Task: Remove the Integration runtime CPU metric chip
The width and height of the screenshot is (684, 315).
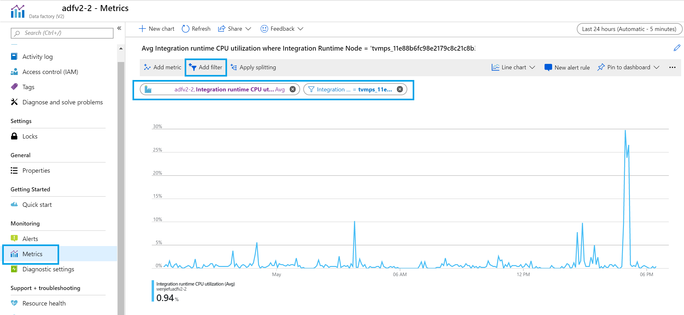Action: tap(293, 89)
